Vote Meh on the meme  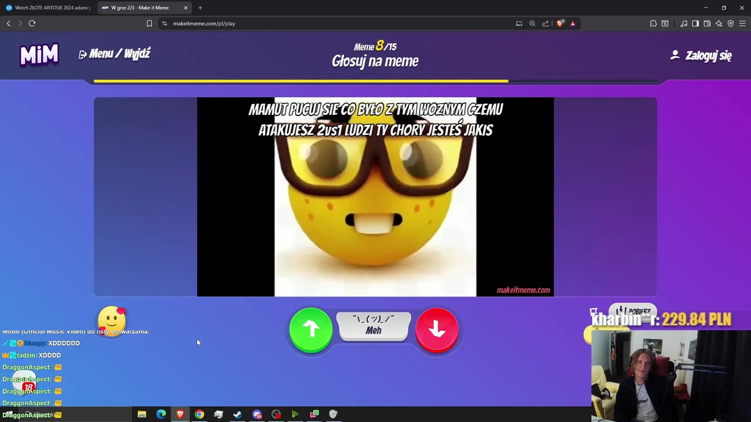[x=374, y=326]
